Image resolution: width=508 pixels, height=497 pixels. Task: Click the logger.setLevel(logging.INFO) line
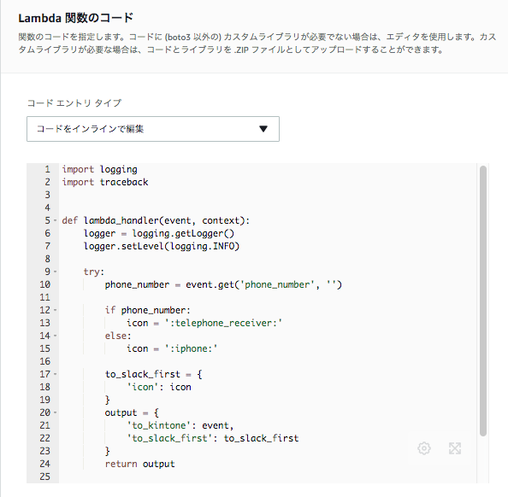click(162, 246)
